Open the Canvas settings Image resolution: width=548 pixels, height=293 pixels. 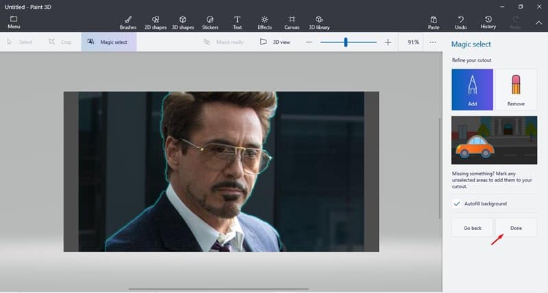292,23
